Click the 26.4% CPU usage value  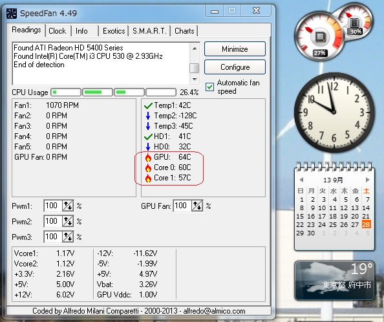(x=189, y=92)
